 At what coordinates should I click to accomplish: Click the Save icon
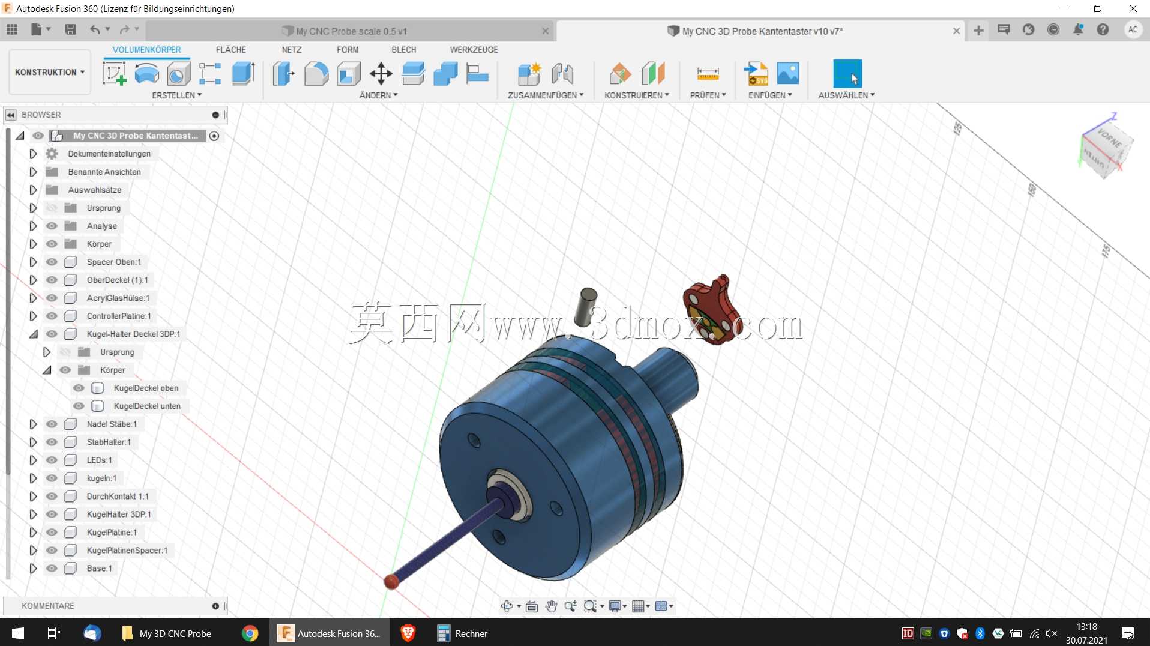70,29
